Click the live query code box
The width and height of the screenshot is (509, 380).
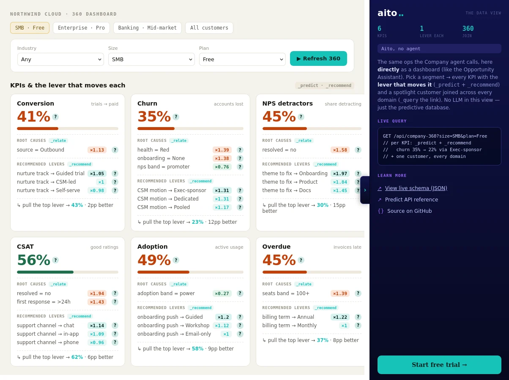(x=439, y=147)
